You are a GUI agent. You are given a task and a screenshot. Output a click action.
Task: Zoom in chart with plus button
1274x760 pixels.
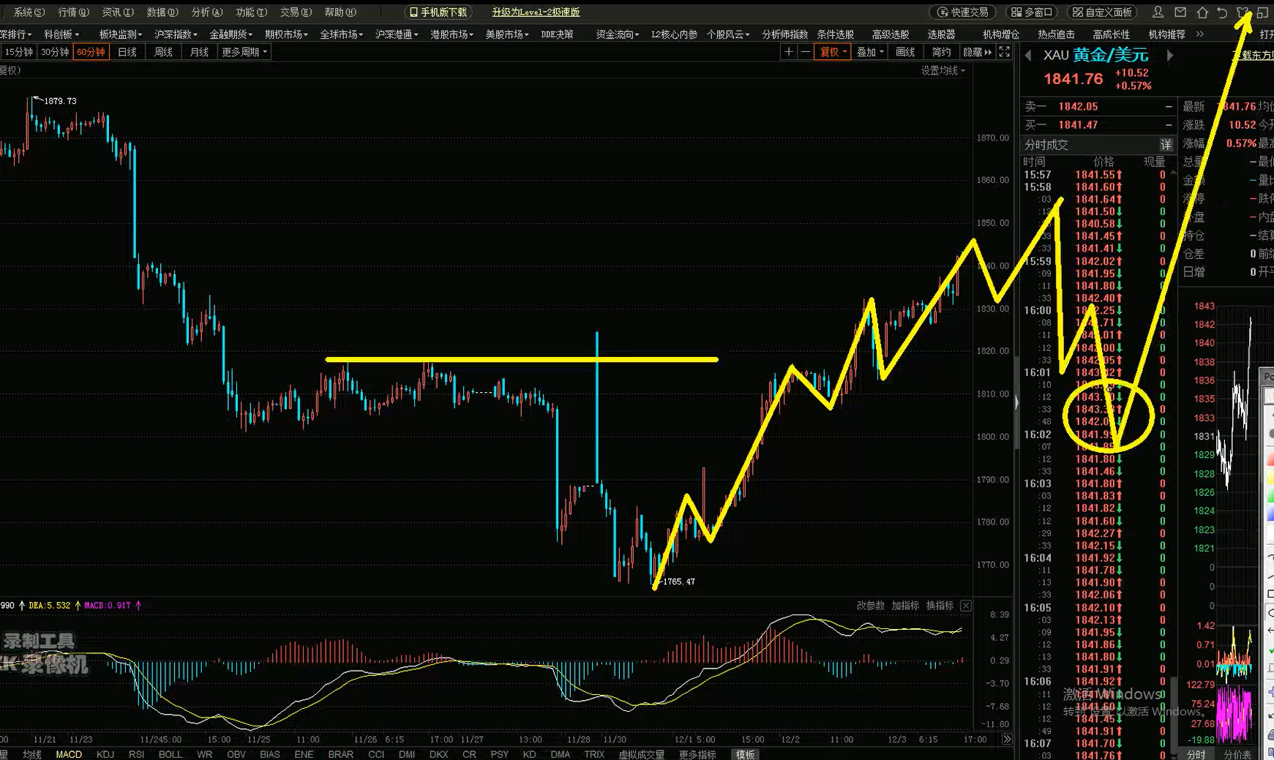coord(788,52)
